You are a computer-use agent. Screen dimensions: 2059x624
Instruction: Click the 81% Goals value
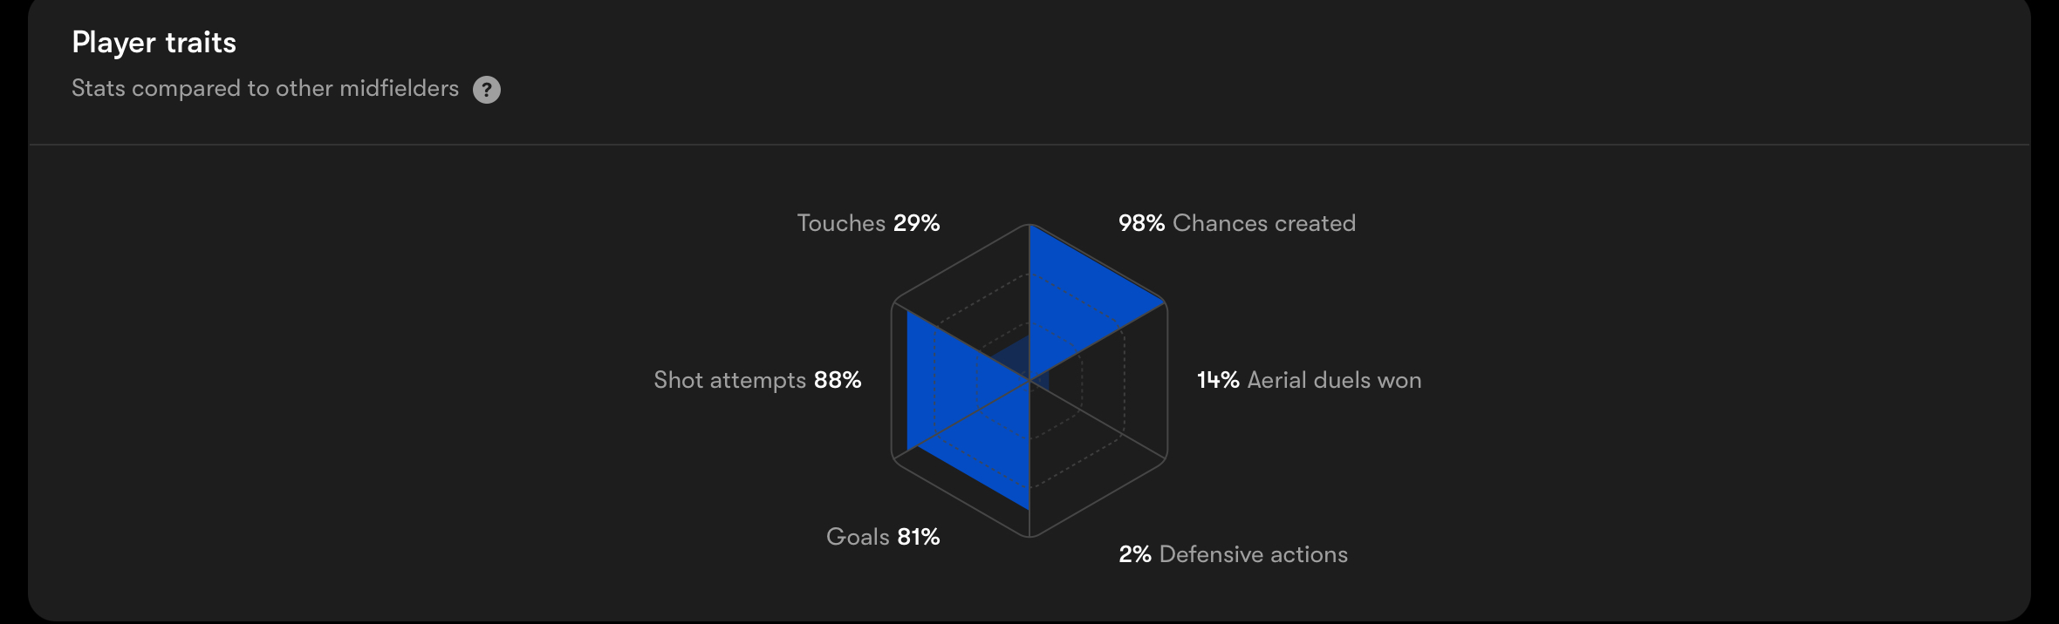(x=918, y=537)
